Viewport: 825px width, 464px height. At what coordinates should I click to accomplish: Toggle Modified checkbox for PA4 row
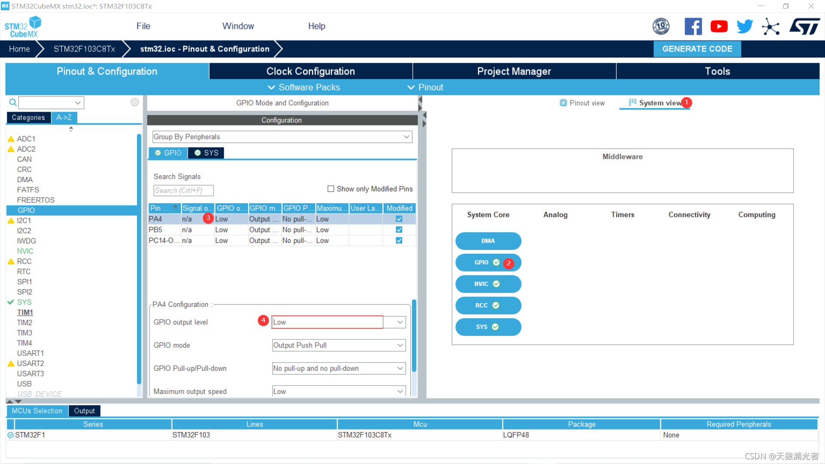point(399,219)
